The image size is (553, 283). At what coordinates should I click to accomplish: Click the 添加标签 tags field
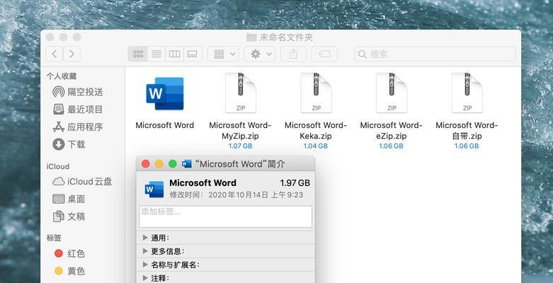point(225,216)
